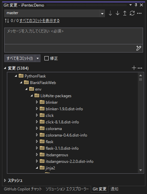Screen dimensions: 147x194
Task: Click the click folder icon
Action: tap(42, 115)
